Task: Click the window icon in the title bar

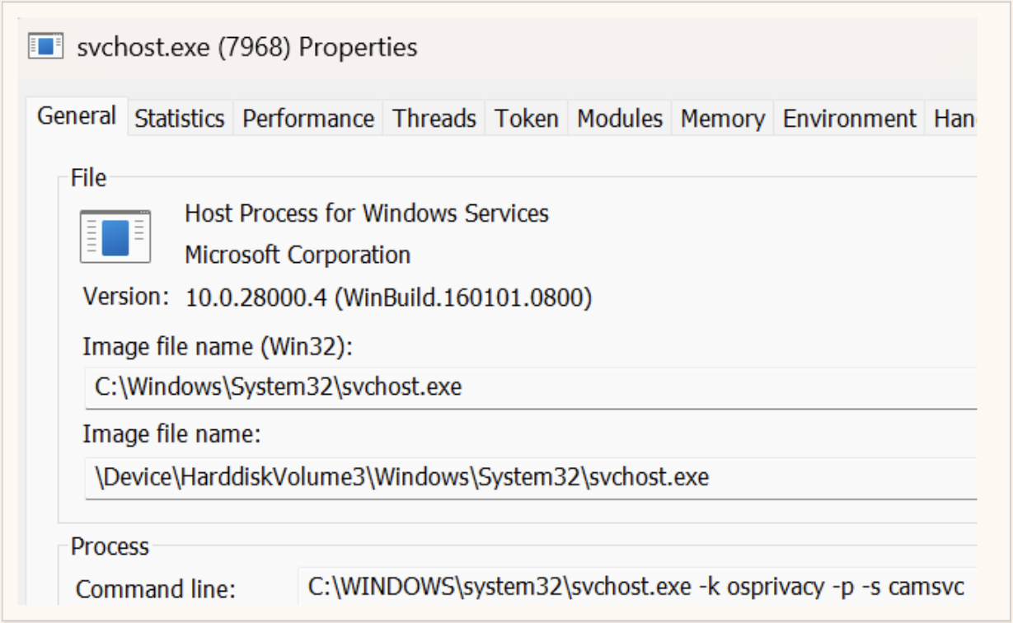Action: click(x=46, y=46)
